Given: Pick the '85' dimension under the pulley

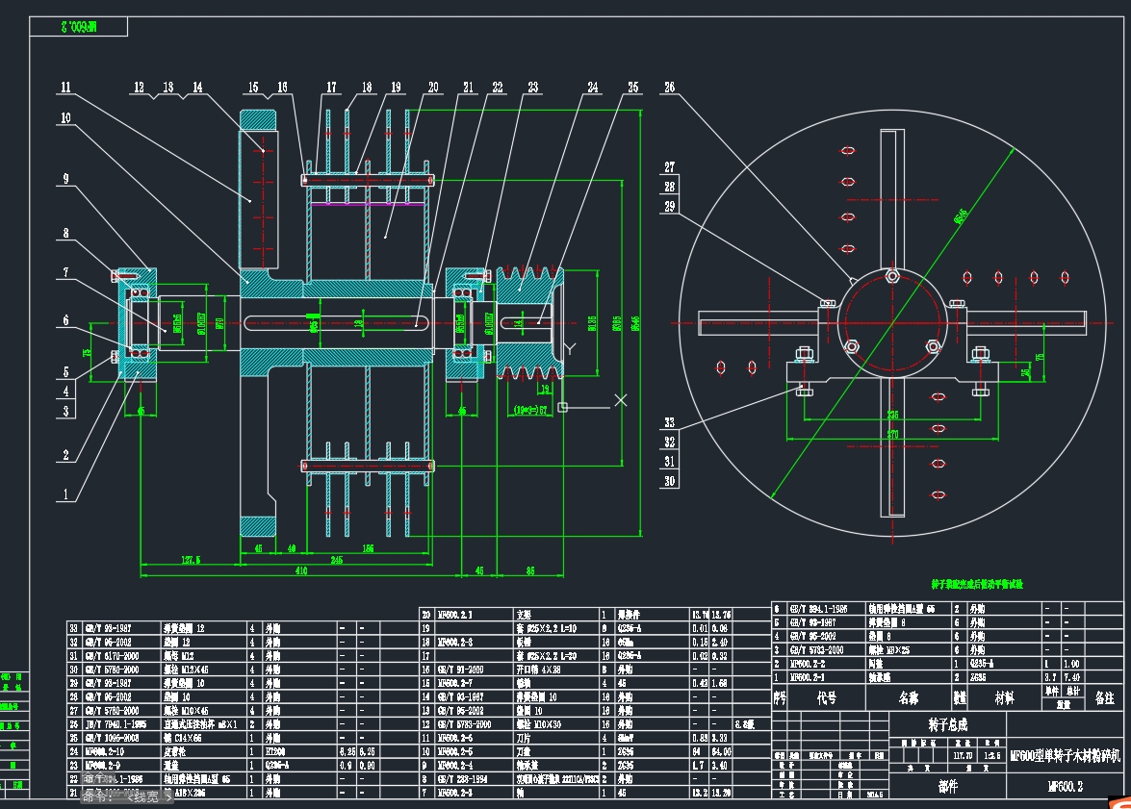Looking at the screenshot, I should pos(530,570).
